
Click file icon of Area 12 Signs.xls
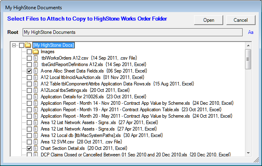(36, 129)
